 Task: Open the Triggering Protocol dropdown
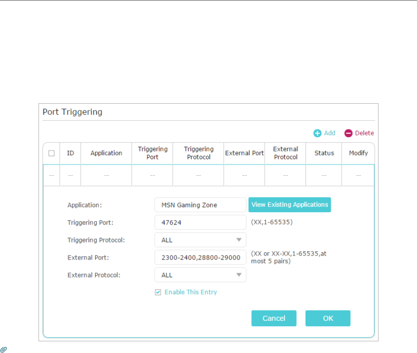[x=200, y=240]
